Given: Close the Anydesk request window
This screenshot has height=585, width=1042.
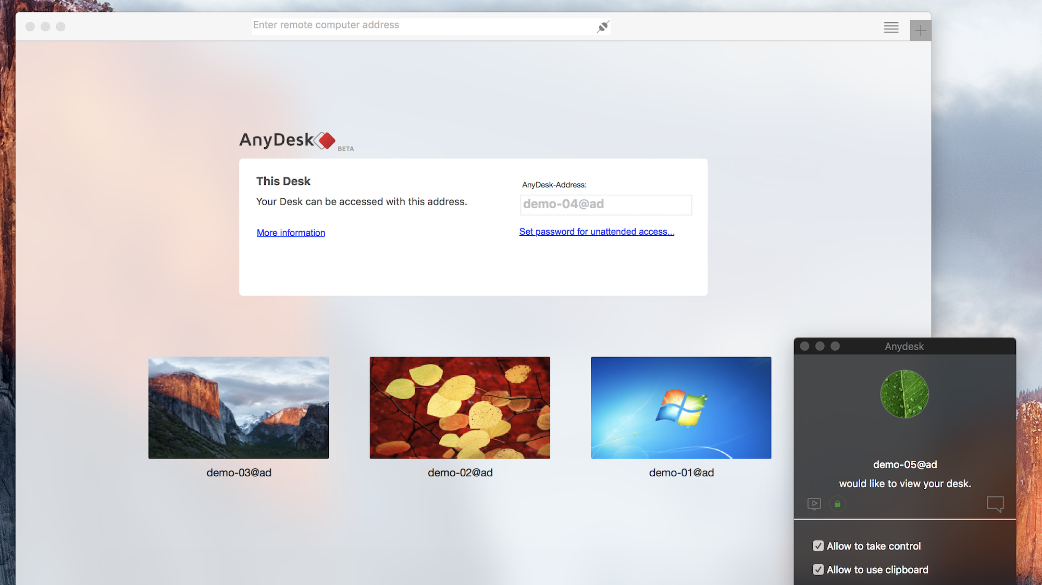Looking at the screenshot, I should click(x=804, y=346).
